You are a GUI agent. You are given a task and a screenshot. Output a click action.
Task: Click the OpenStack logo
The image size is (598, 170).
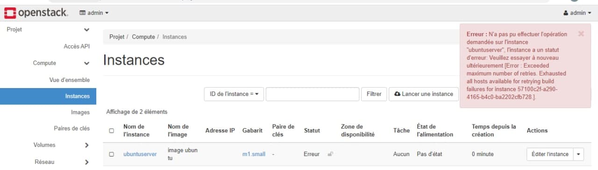(x=36, y=13)
